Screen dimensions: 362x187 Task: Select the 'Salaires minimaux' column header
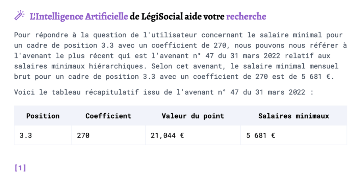tap(294, 116)
